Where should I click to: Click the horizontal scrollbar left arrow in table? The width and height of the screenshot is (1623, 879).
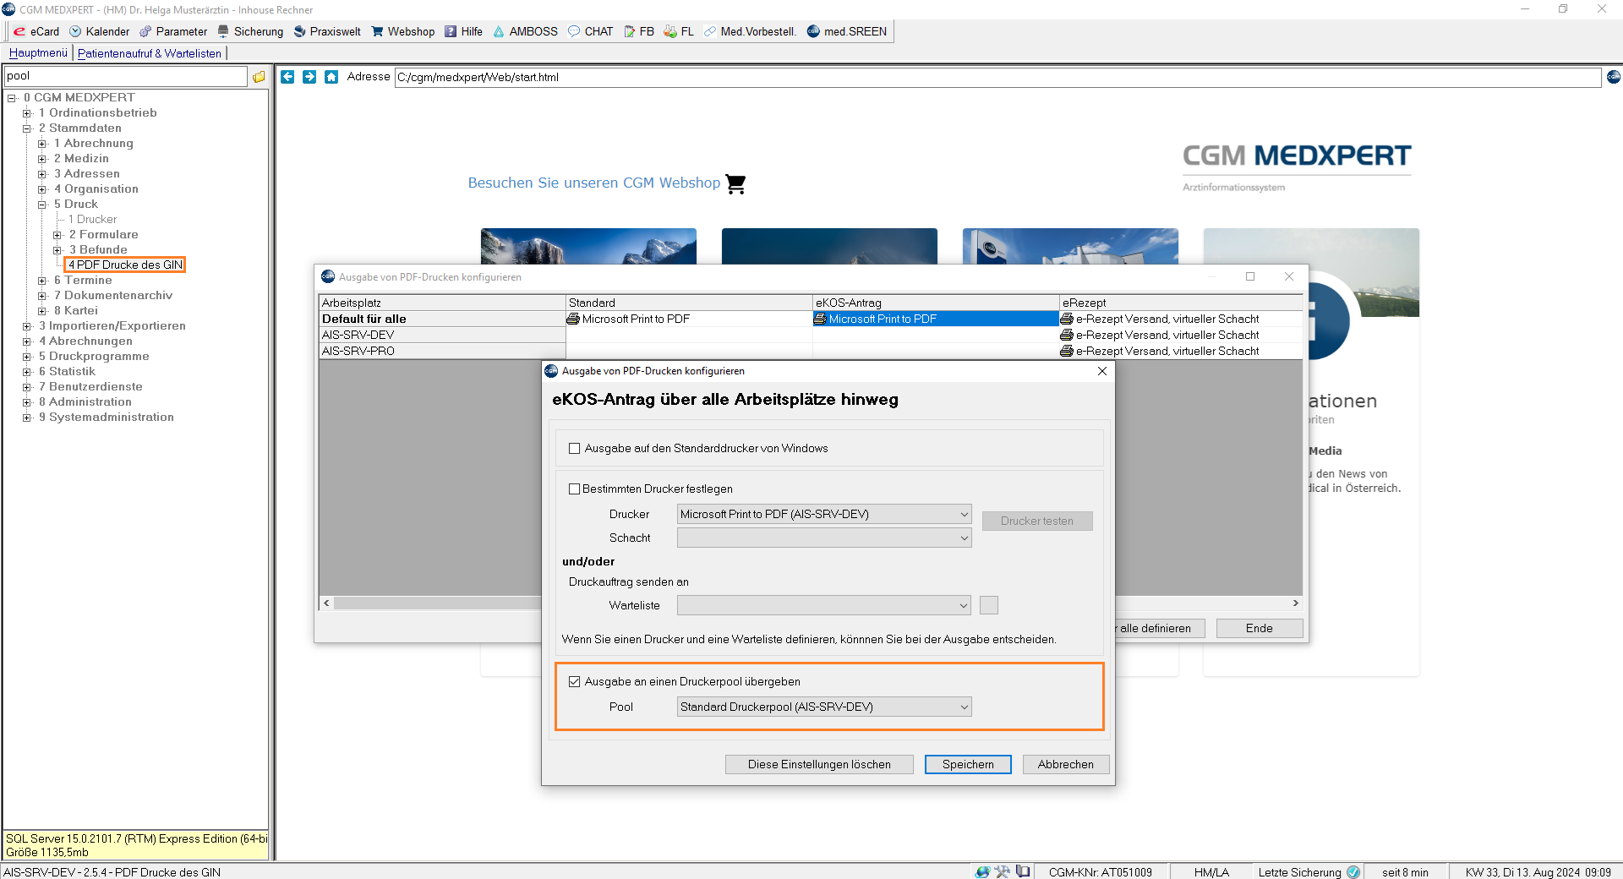coord(327,603)
